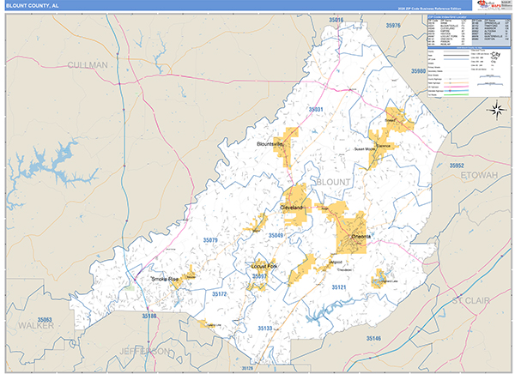
Task: Click the Susan Moore town label
Action: coord(365,149)
